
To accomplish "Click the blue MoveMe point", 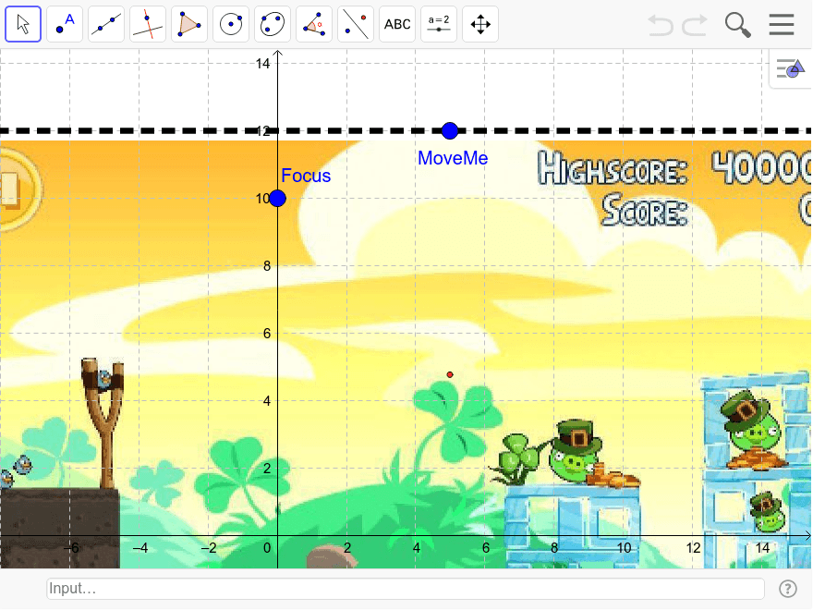I will tap(450, 130).
